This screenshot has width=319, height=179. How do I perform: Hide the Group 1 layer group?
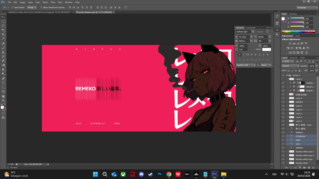click(283, 75)
